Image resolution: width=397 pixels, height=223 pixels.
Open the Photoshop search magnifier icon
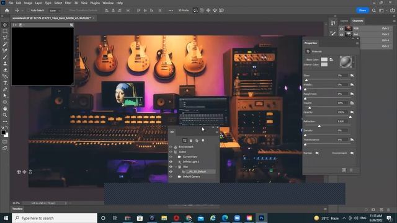pyautogui.click(x=374, y=11)
